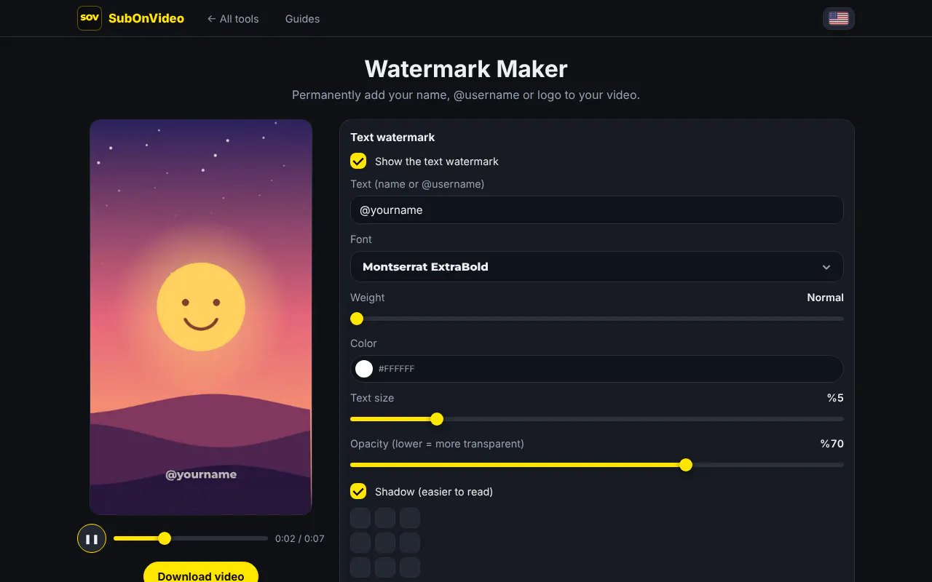Click the SOV logo icon
Screen dimensions: 932x582
click(90, 18)
